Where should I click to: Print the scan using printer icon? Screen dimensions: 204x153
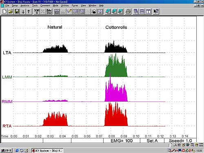pos(128,11)
